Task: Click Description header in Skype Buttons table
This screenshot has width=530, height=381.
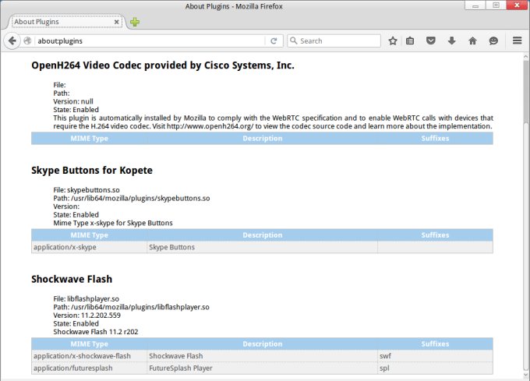Action: click(263, 235)
